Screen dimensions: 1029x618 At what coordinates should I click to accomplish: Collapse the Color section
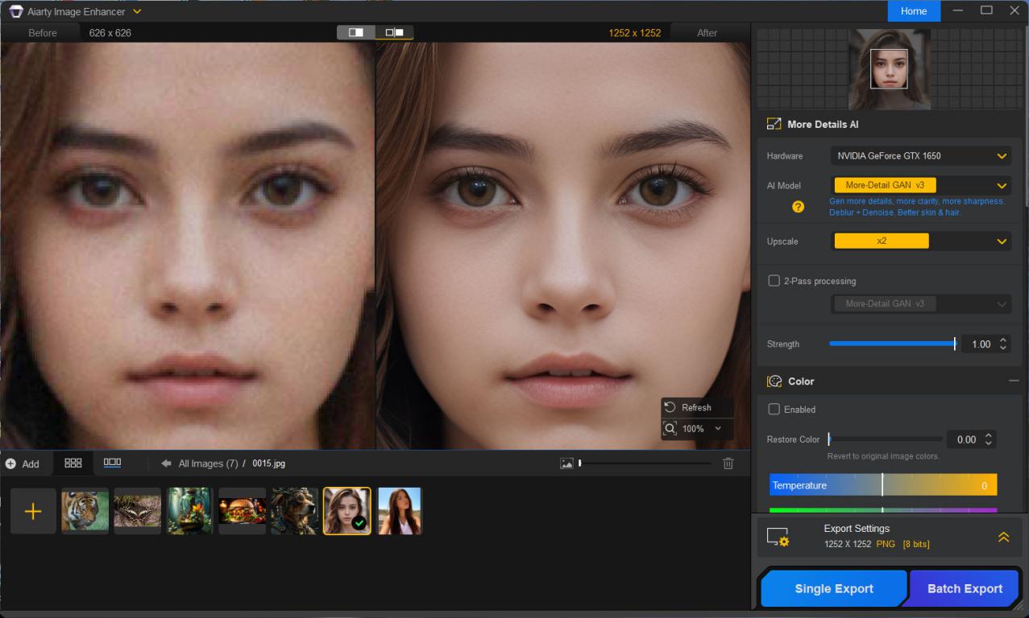click(1013, 381)
